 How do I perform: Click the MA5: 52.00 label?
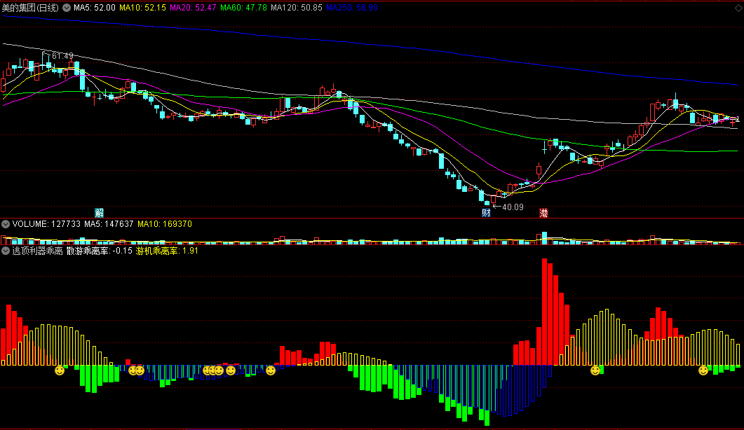tap(95, 8)
